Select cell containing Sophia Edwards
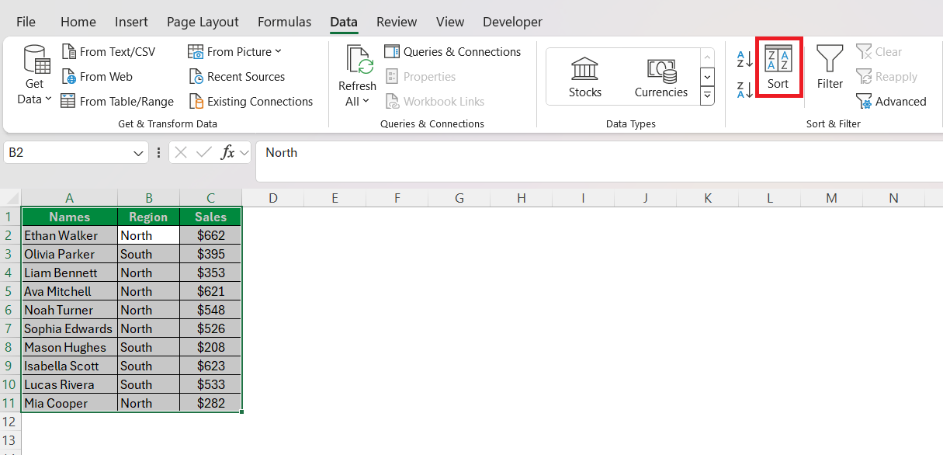The height and width of the screenshot is (455, 943). click(x=70, y=328)
